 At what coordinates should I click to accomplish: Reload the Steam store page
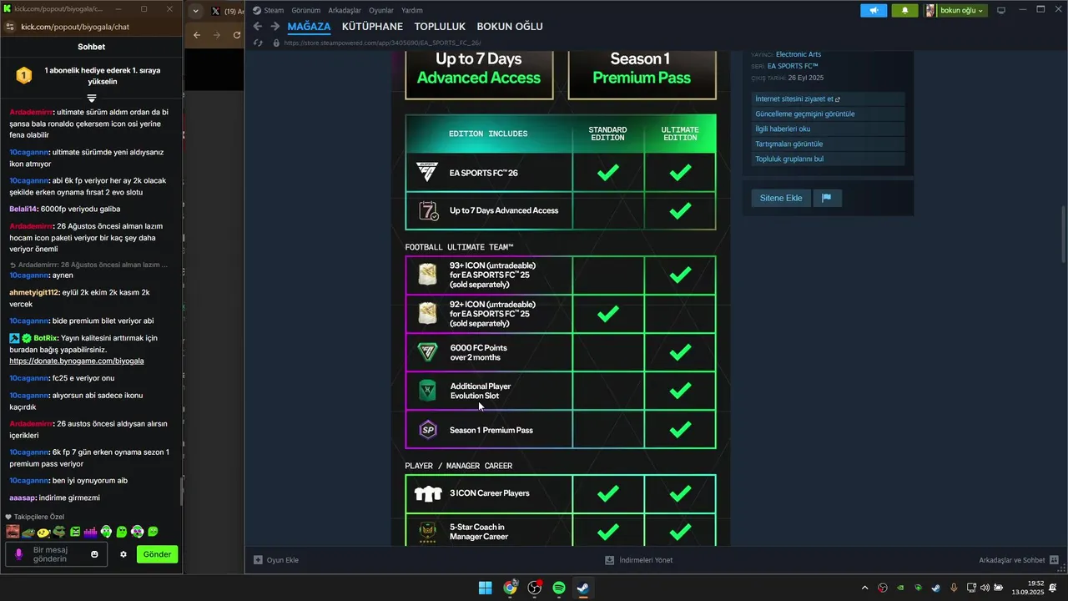(x=259, y=43)
